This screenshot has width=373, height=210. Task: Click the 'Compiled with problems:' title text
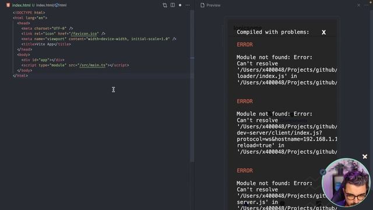click(273, 32)
